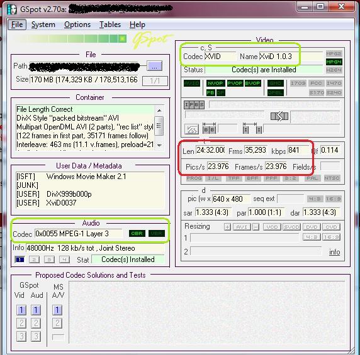Click the BFF indicator
Image resolution: width=360 pixels, height=355 pixels.
pos(252,178)
